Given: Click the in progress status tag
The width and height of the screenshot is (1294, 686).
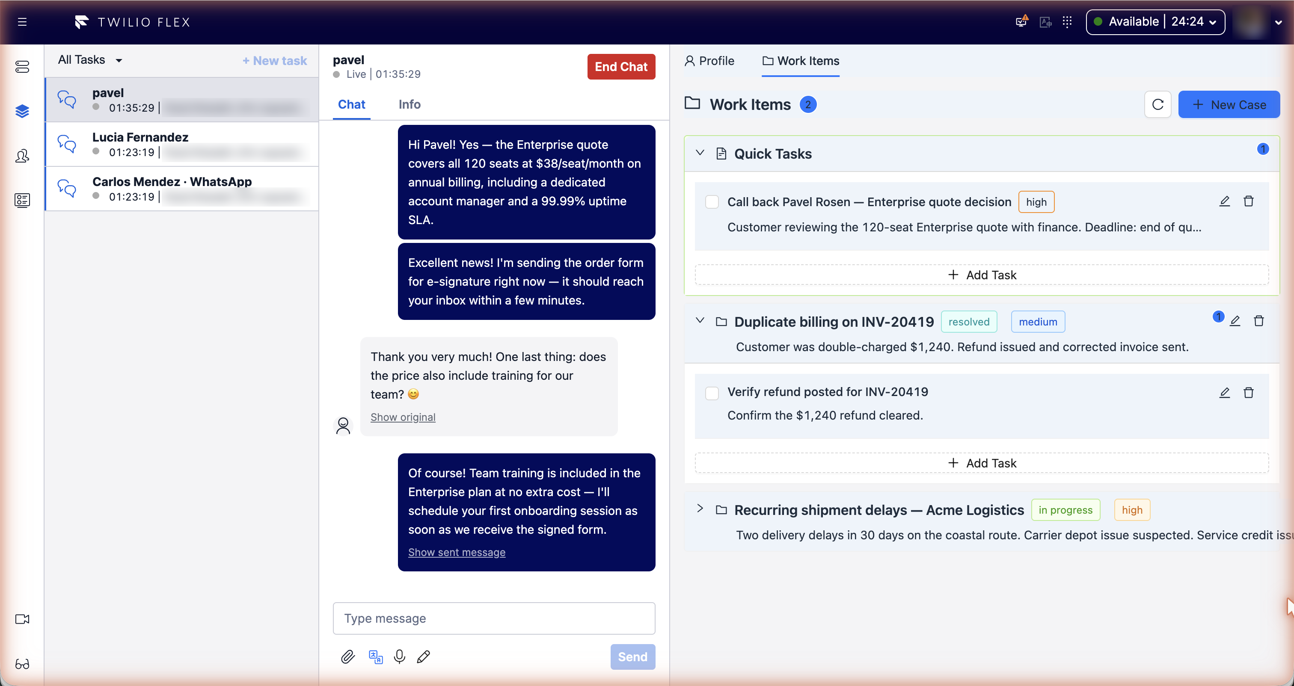Looking at the screenshot, I should pyautogui.click(x=1065, y=510).
